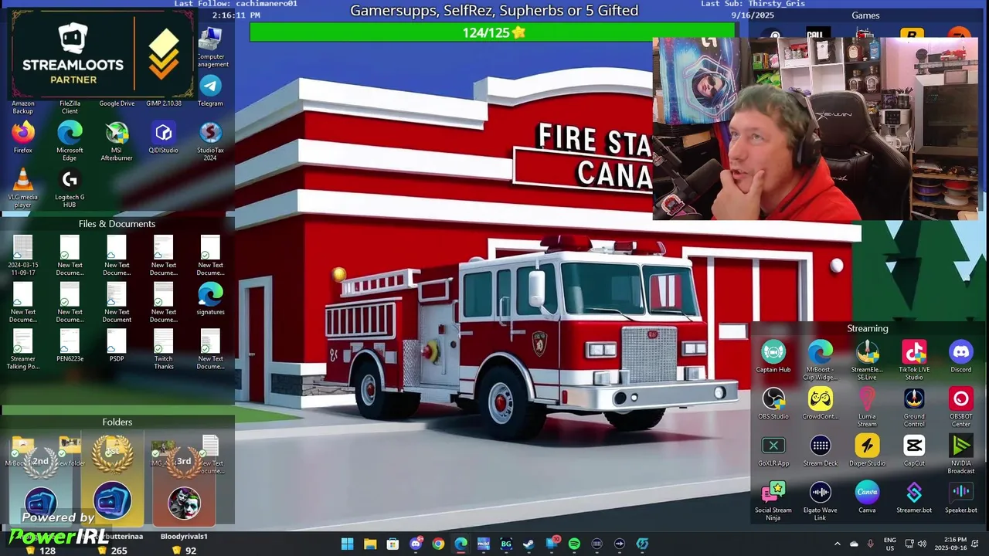Open Microsoft Store on the taskbar
This screenshot has width=989, height=556.
click(393, 544)
